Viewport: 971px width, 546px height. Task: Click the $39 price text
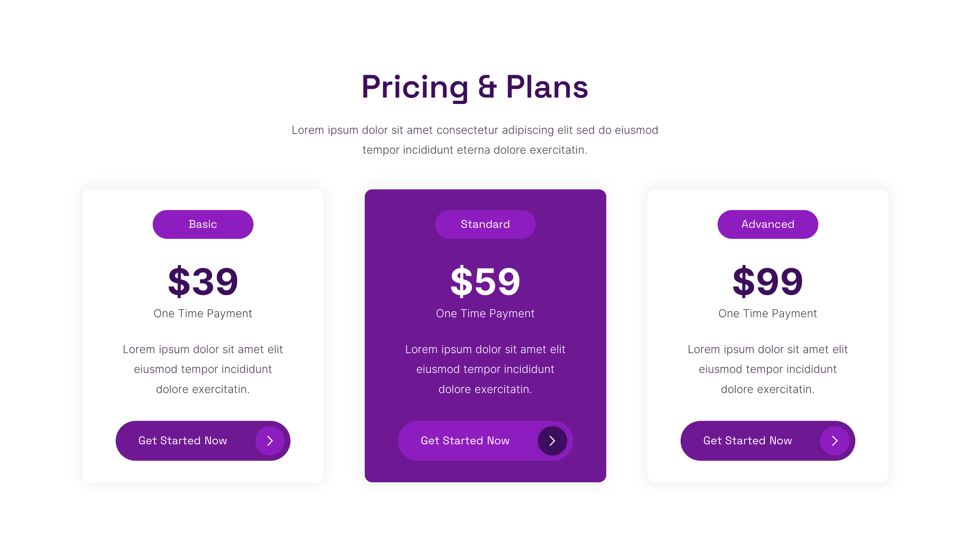pyautogui.click(x=203, y=281)
